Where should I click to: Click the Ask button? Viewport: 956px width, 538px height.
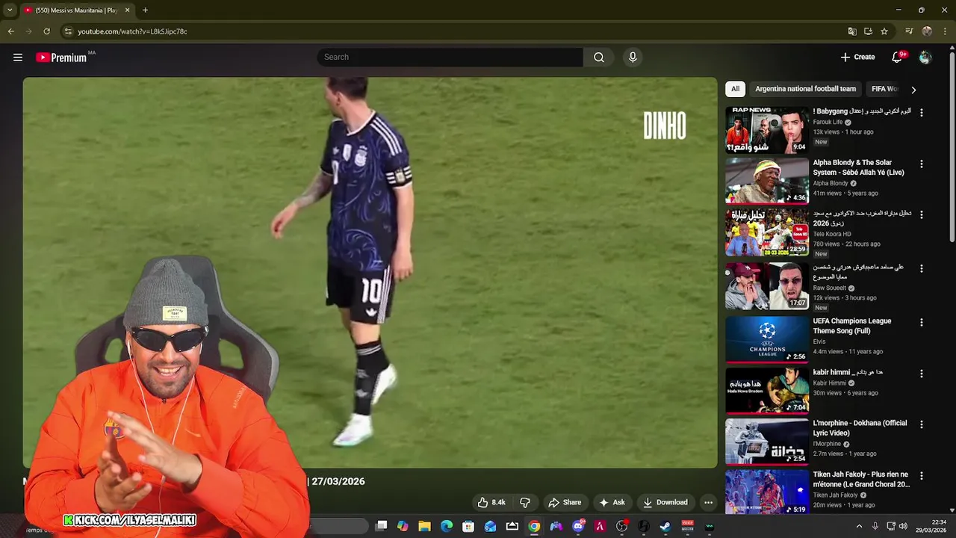point(612,502)
